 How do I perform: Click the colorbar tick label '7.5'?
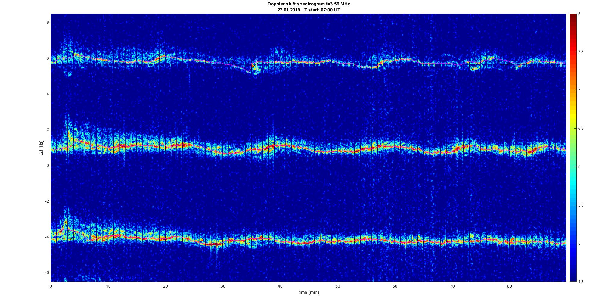(x=581, y=52)
